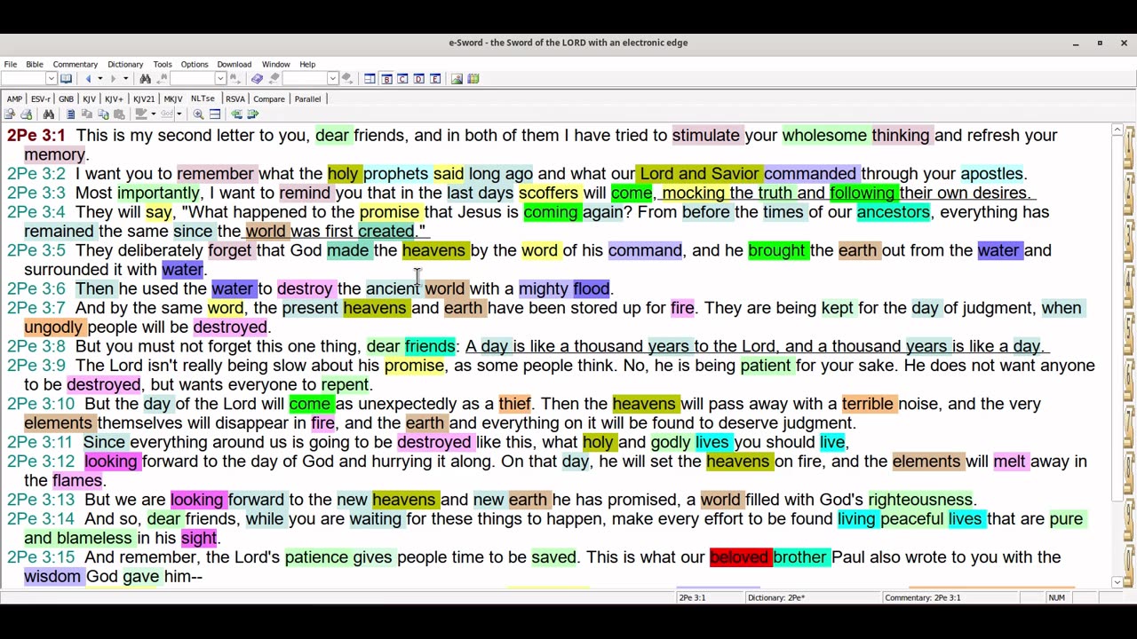Viewport: 1137px width, 639px height.
Task: Open the File menu
Action: coord(11,64)
